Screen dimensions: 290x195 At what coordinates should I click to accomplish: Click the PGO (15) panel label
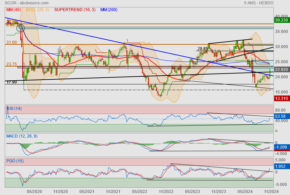(x=15, y=161)
